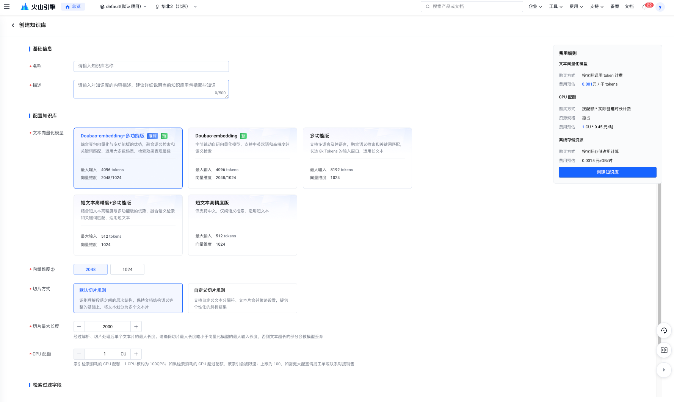Viewport: 674px width, 402px height.
Task: Open the customer service headset widget
Action: tap(664, 330)
